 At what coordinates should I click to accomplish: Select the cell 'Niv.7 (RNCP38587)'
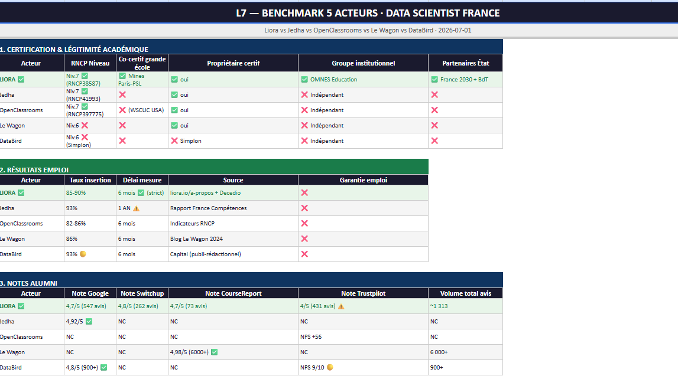[90, 80]
